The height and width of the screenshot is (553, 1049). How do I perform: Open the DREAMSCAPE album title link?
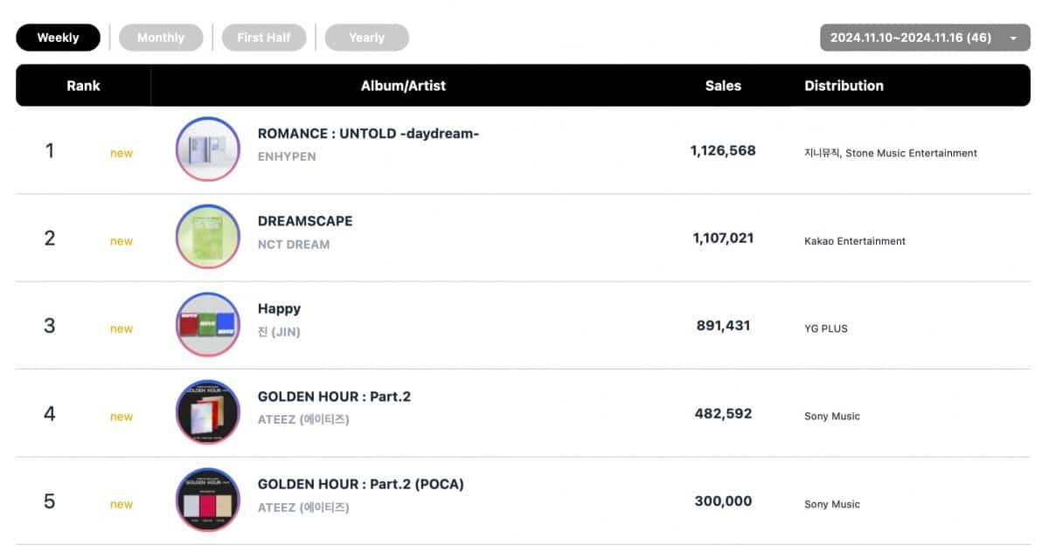point(305,221)
